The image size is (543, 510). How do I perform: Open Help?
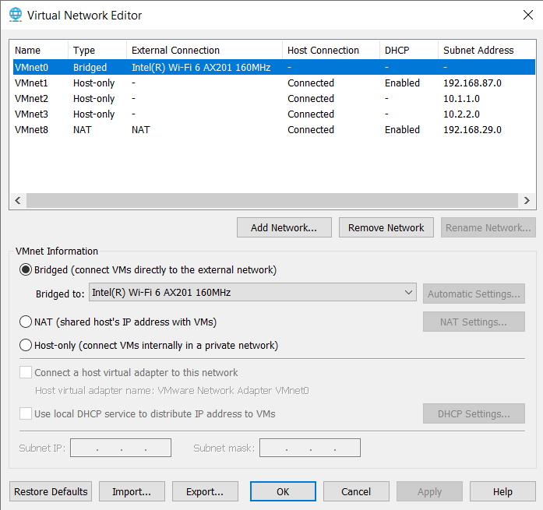(502, 491)
